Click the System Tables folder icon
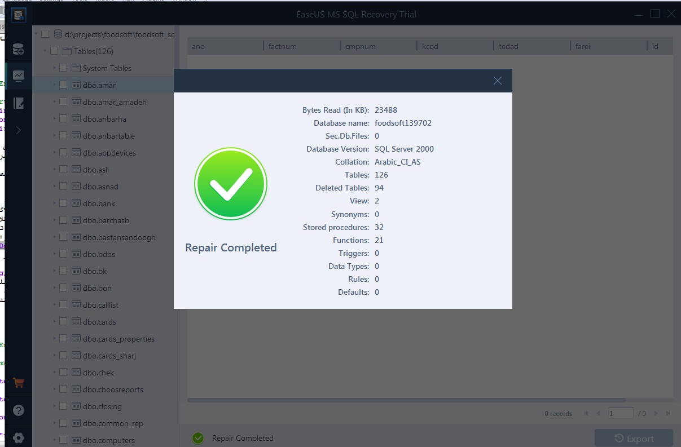The height and width of the screenshot is (447, 681). [x=76, y=68]
